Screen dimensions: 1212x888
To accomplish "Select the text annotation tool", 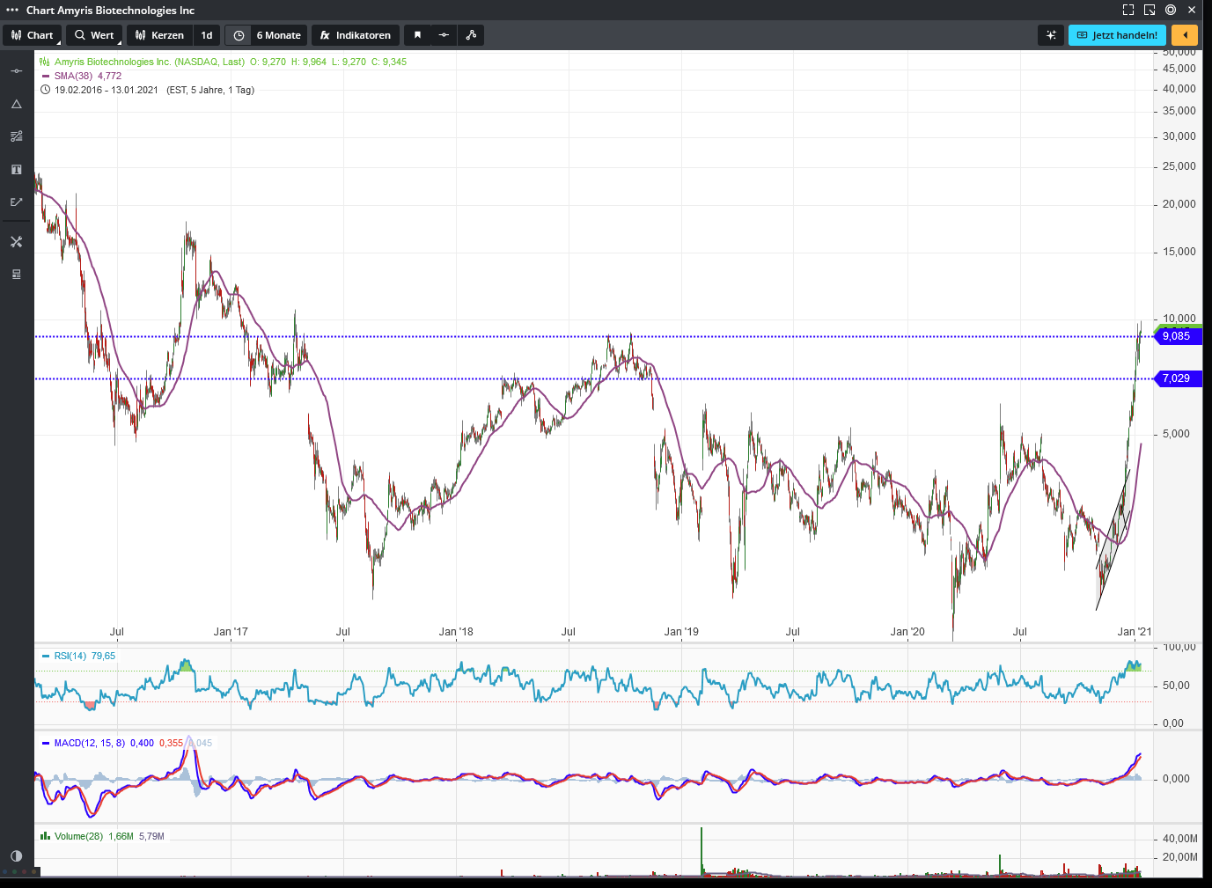I will tap(16, 169).
